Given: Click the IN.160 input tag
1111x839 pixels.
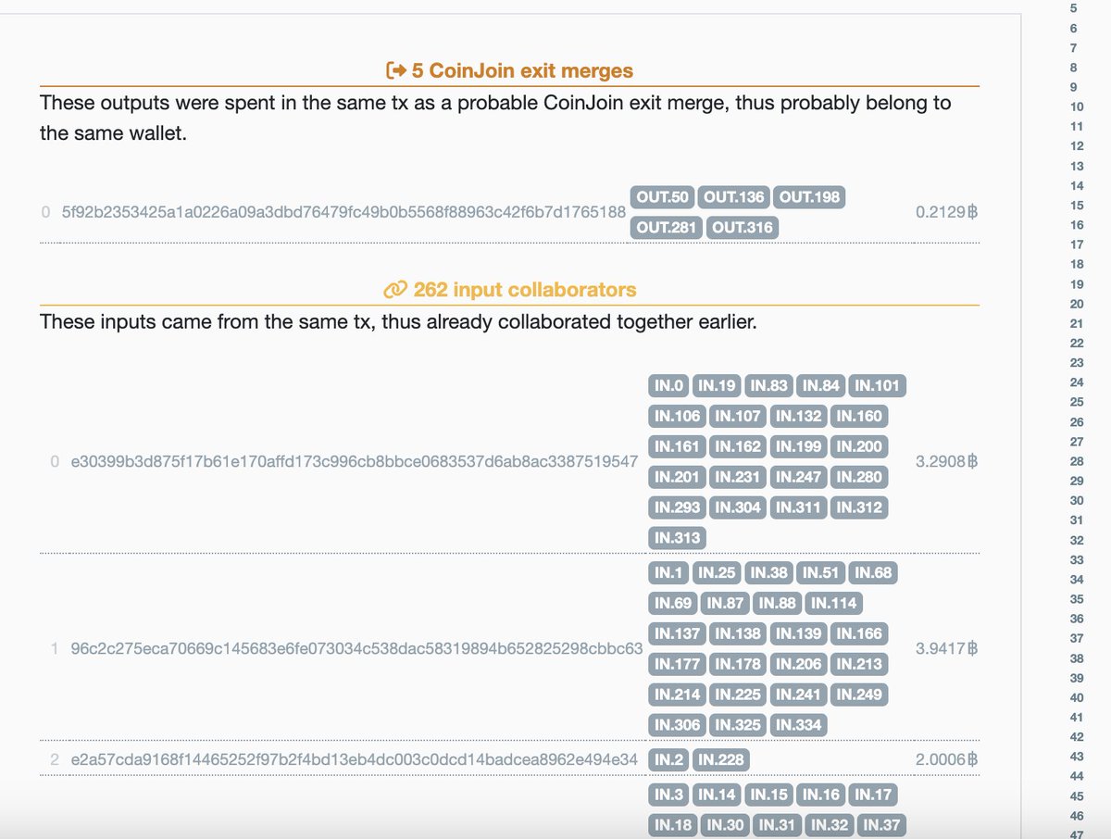Looking at the screenshot, I should coord(858,417).
